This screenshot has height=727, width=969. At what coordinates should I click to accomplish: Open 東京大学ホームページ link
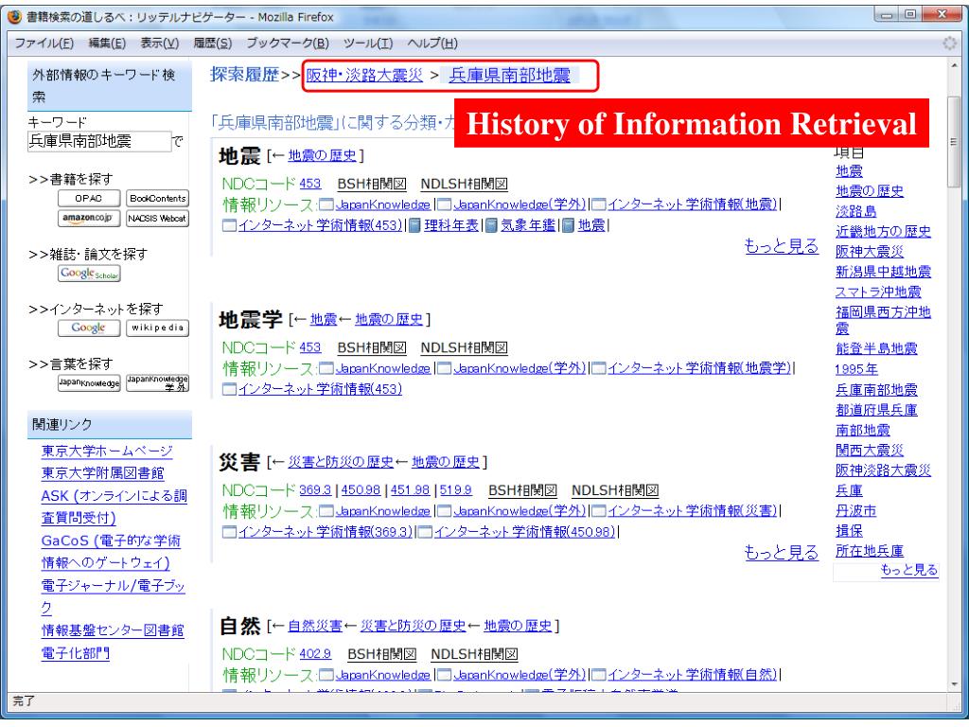[107, 452]
